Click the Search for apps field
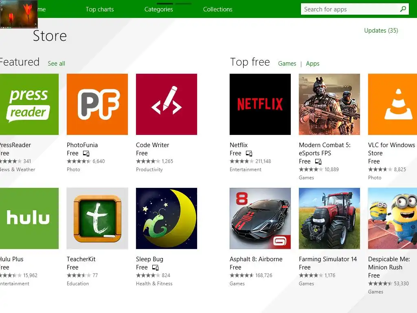The image size is (417, 313). (348, 9)
